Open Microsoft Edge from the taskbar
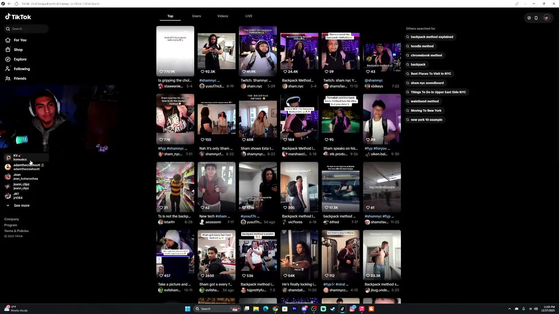The height and width of the screenshot is (314, 559). coord(266,309)
